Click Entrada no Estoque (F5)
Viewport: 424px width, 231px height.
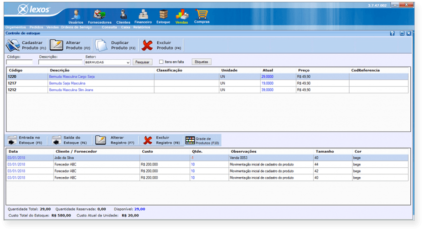point(25,140)
